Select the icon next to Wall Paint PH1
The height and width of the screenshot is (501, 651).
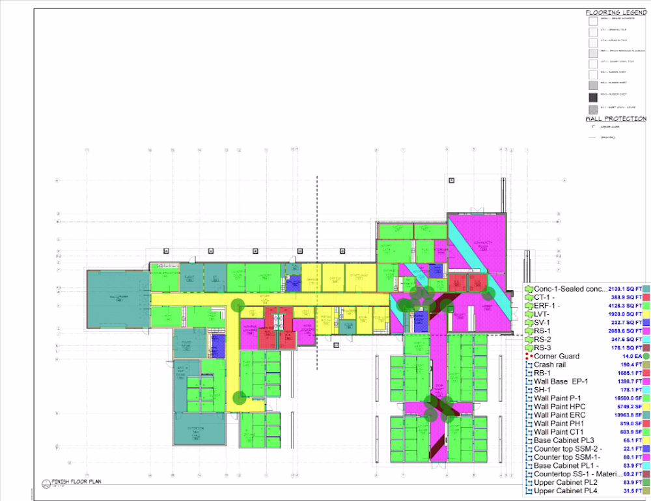(529, 424)
